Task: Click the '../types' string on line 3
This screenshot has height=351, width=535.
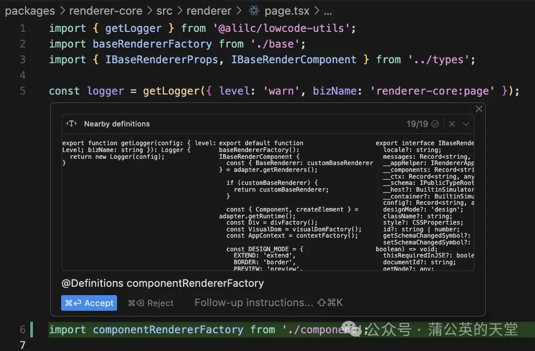Action: coord(438,60)
